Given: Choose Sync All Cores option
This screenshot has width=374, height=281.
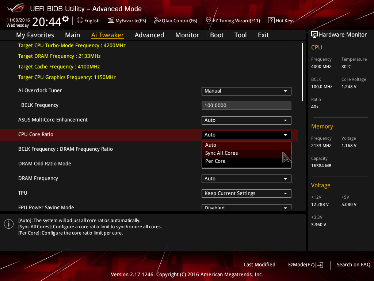Looking at the screenshot, I should [247, 153].
